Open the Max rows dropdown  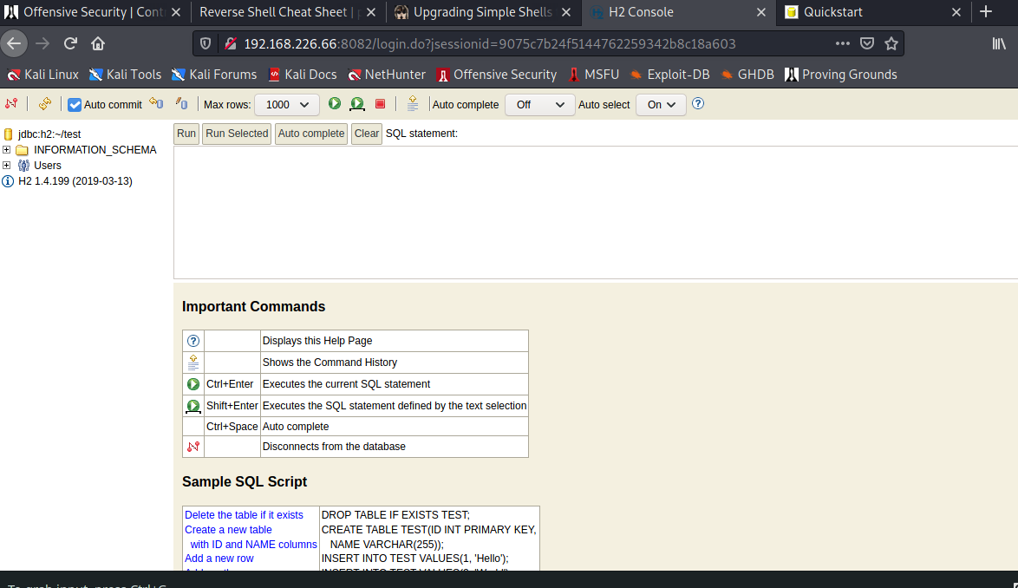tap(286, 104)
